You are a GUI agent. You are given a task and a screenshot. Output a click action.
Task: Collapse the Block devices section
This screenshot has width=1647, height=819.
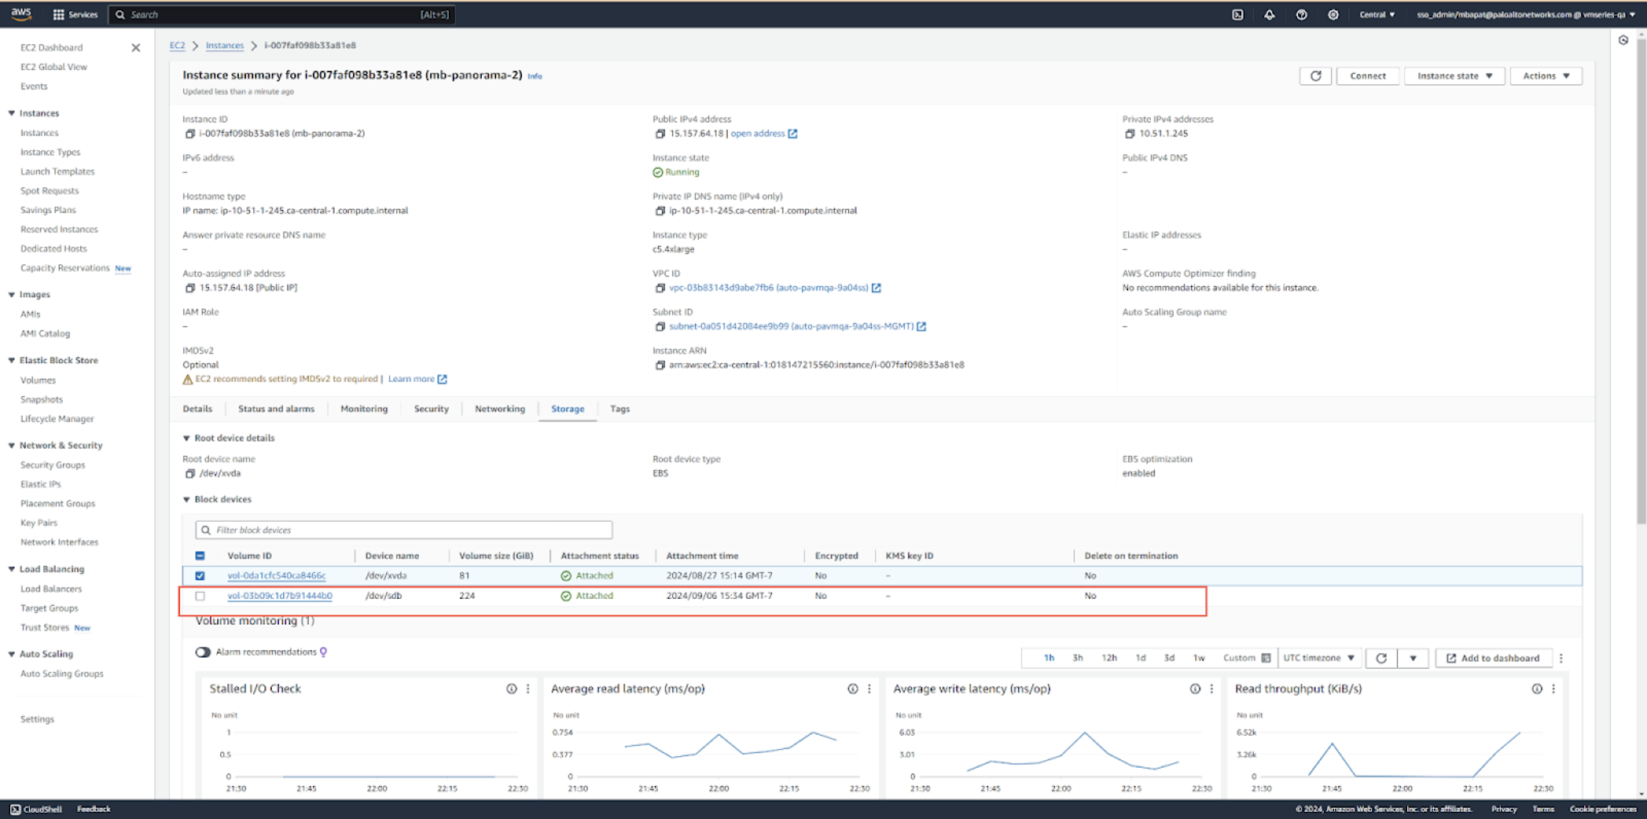187,500
